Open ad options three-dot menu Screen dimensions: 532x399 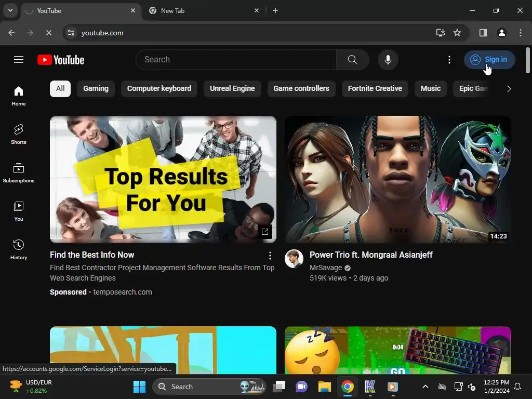[270, 256]
